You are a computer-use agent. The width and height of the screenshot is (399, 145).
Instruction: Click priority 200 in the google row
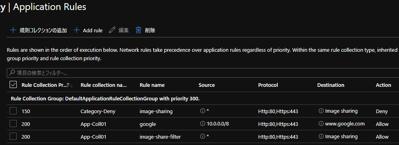[x=26, y=124]
